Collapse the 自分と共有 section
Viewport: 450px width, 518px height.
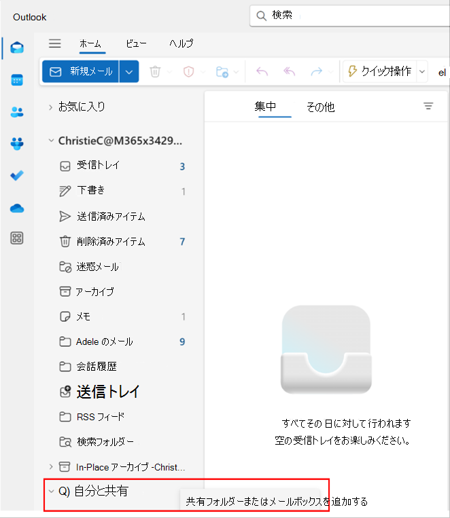(x=51, y=492)
